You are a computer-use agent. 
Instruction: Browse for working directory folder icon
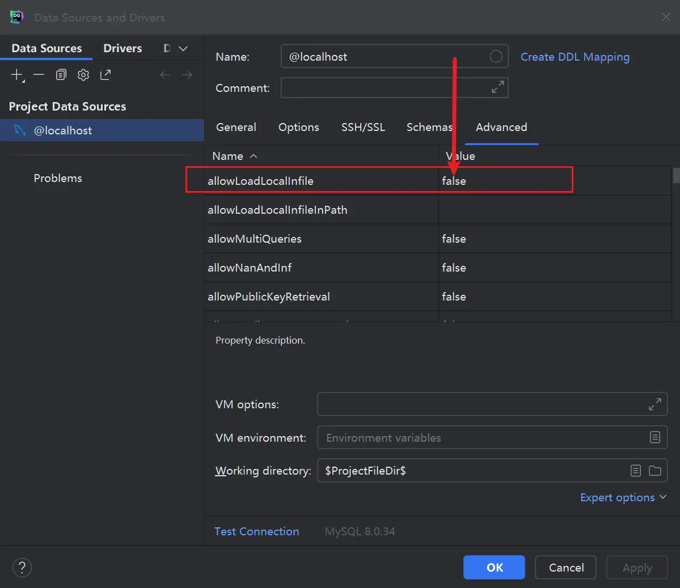click(655, 471)
